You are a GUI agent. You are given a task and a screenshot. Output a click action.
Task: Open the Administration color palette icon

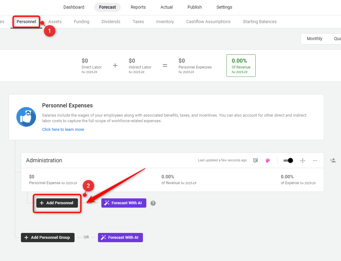coord(268,160)
